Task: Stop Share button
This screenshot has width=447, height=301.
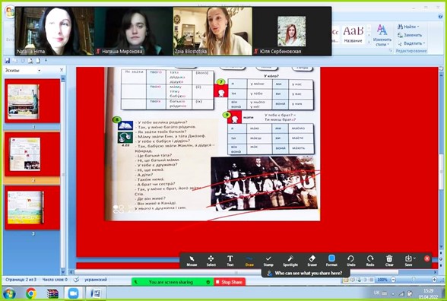Action: point(230,282)
